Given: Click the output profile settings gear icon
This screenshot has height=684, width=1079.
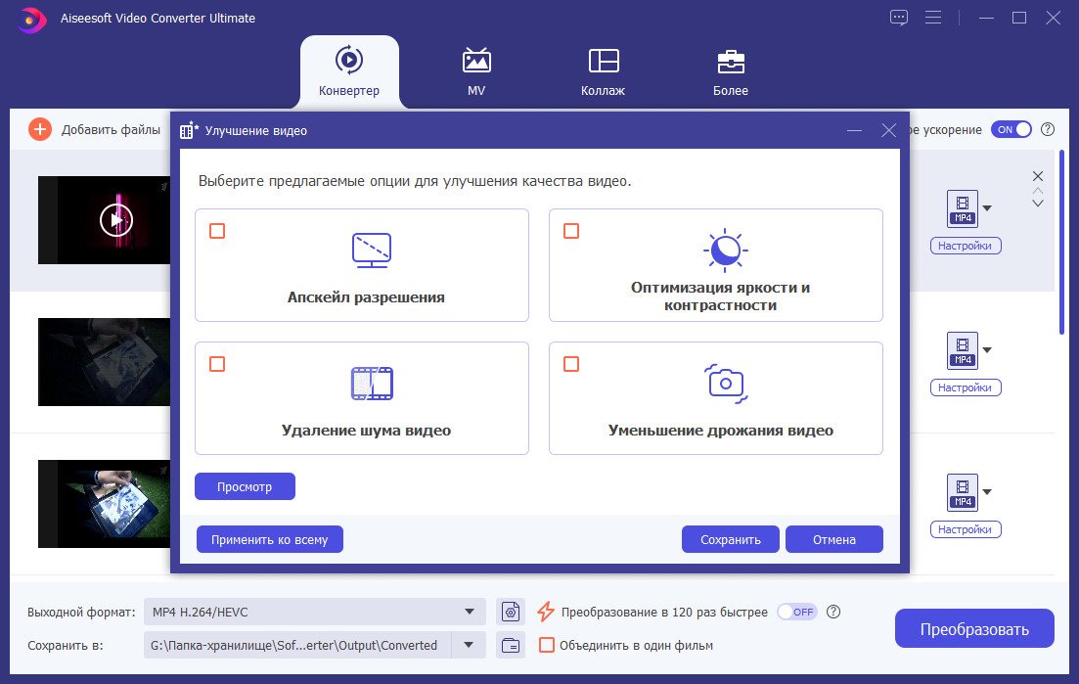Looking at the screenshot, I should point(511,611).
